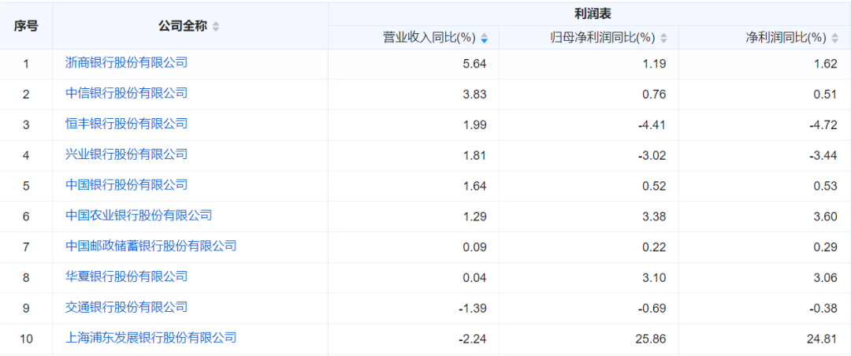Click row number 4 beside 兴业银行
The image size is (851, 356).
coord(26,156)
